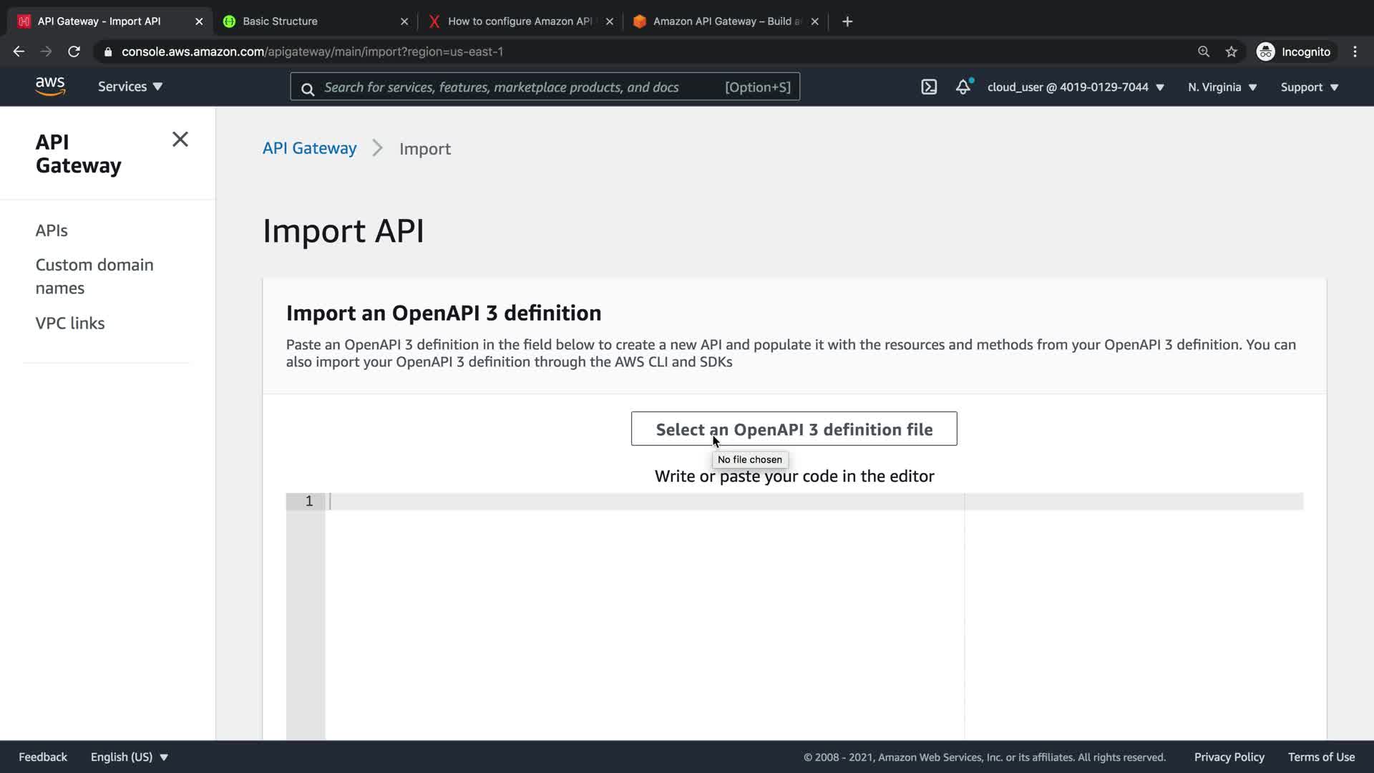This screenshot has height=773, width=1374.
Task: Click the AWS logo home icon
Action: tap(50, 87)
